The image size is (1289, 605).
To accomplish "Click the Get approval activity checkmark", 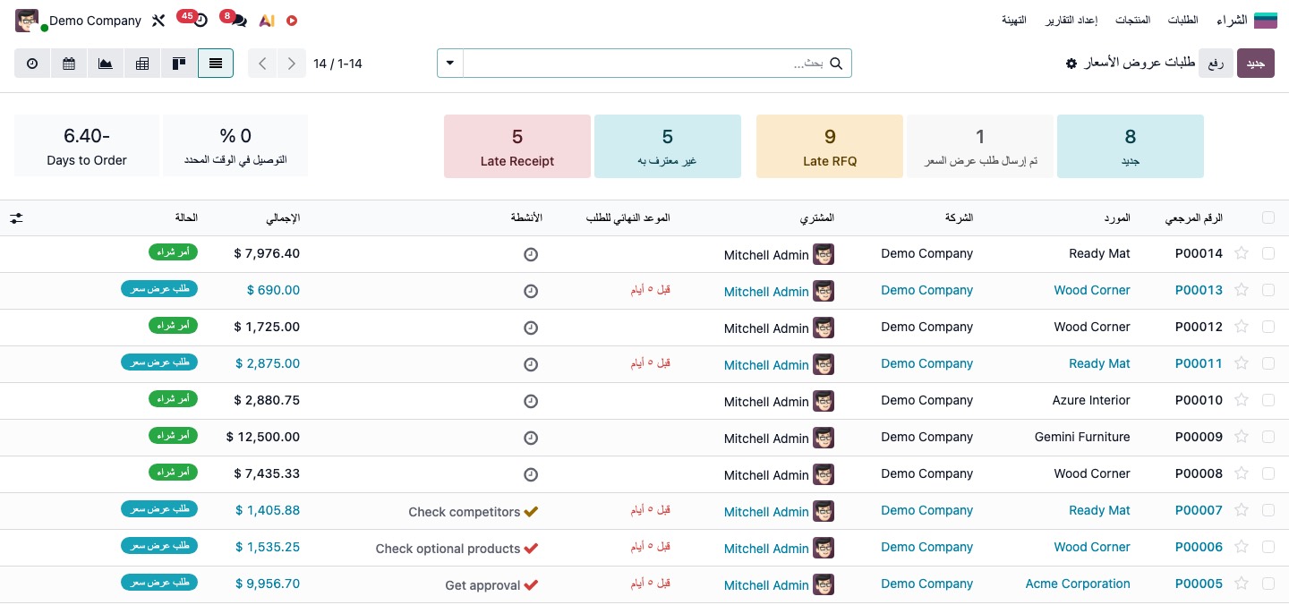I will click(531, 585).
